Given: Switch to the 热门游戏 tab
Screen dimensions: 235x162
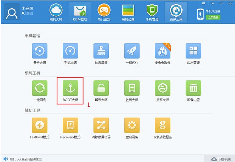Looking at the screenshot, I should [x=104, y=12].
